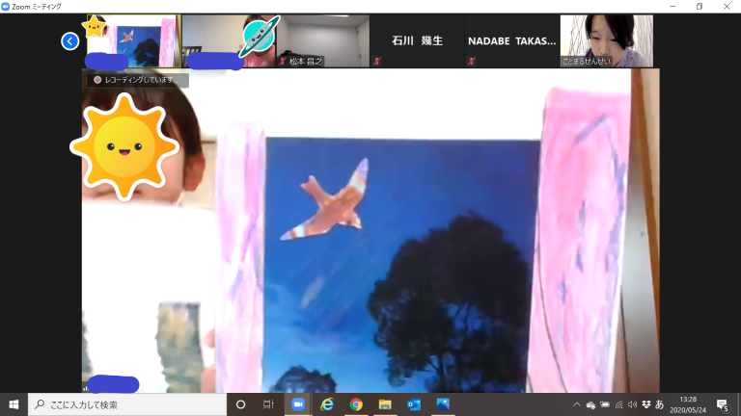
Task: Open Outlook from the taskbar
Action: 414,404
